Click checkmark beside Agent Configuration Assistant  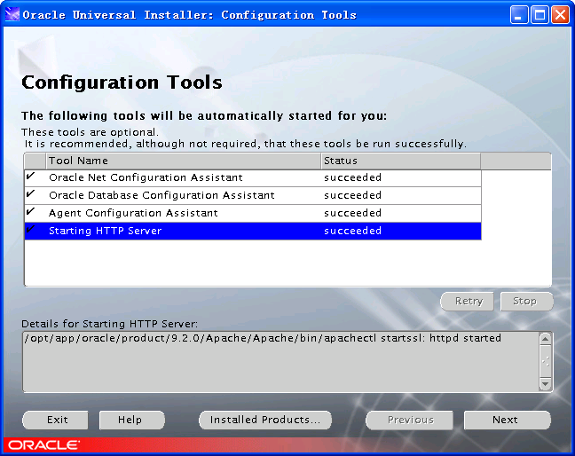point(31,213)
